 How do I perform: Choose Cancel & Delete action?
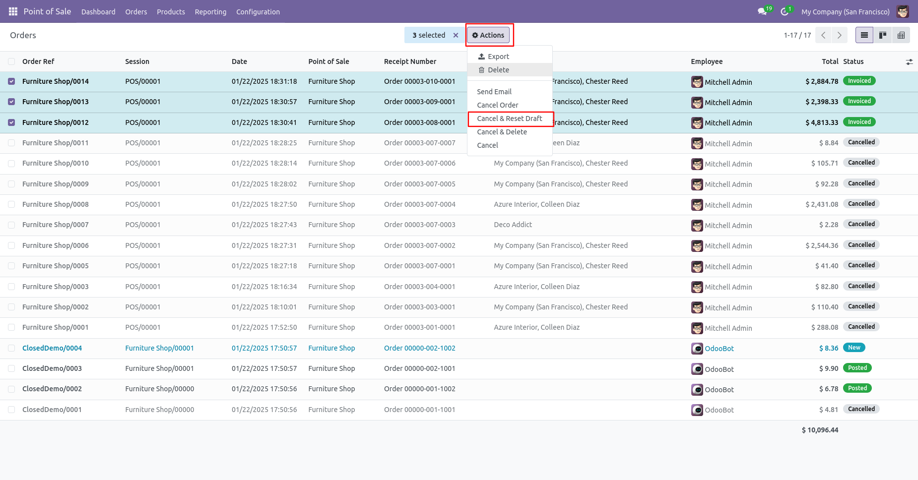510,132
